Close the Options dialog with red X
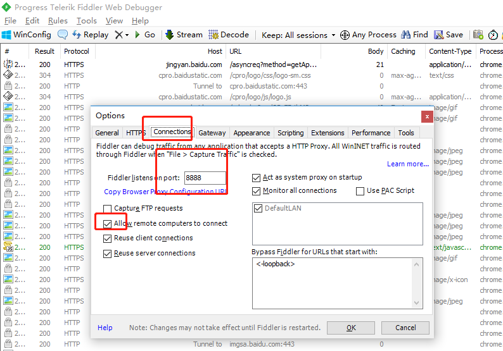 pos(427,116)
